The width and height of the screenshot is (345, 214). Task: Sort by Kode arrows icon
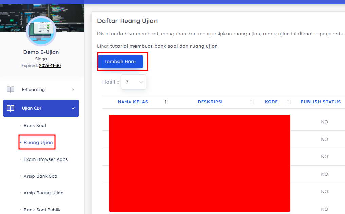pos(289,102)
